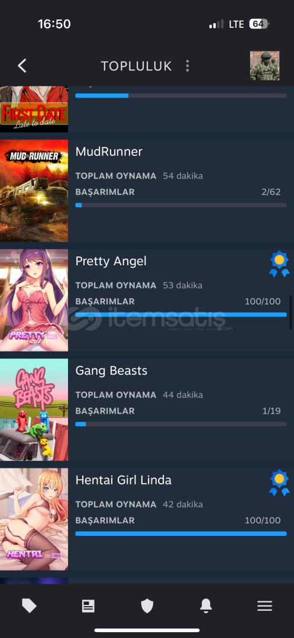
Task: Open the notifications bell icon
Action: 206,606
